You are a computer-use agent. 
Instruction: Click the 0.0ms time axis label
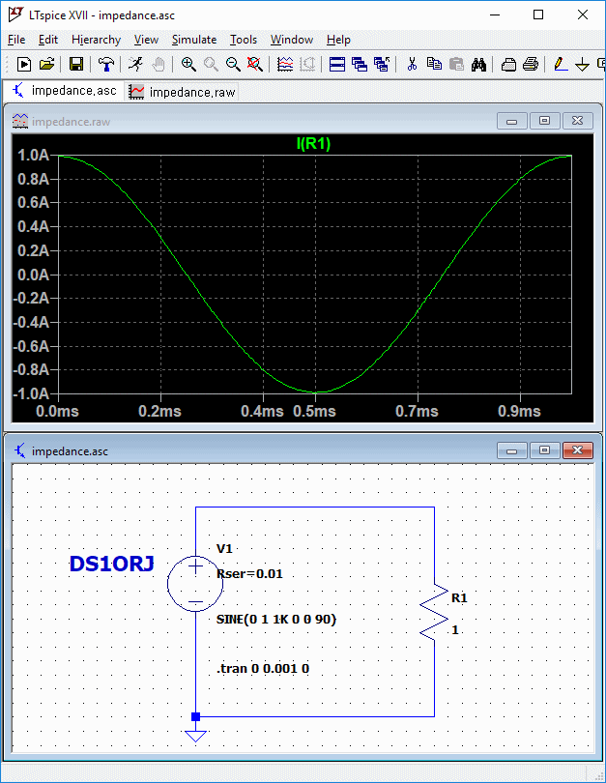(x=57, y=412)
